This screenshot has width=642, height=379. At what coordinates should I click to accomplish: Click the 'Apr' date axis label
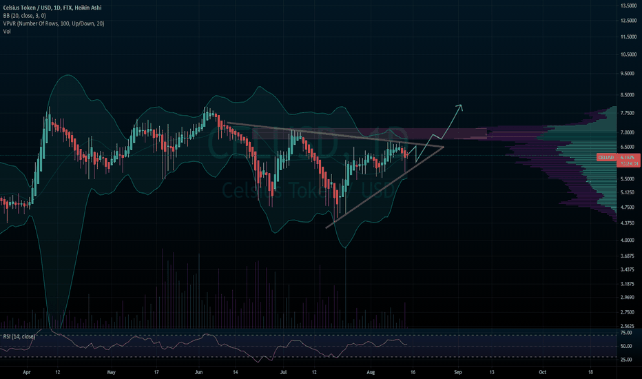point(27,372)
